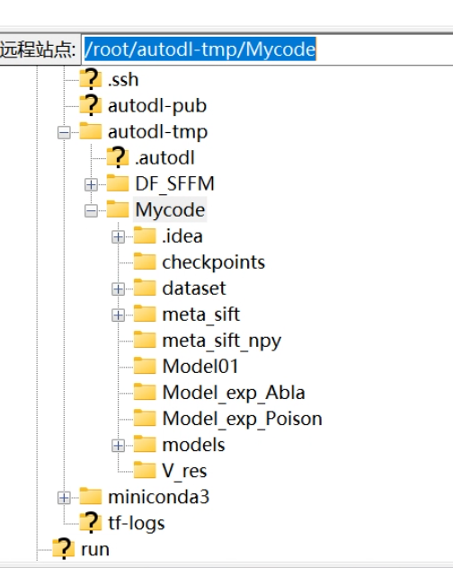Screen dimensions: 453x568
Task: Select the Model_exp_Poison folder label
Action: 242,419
